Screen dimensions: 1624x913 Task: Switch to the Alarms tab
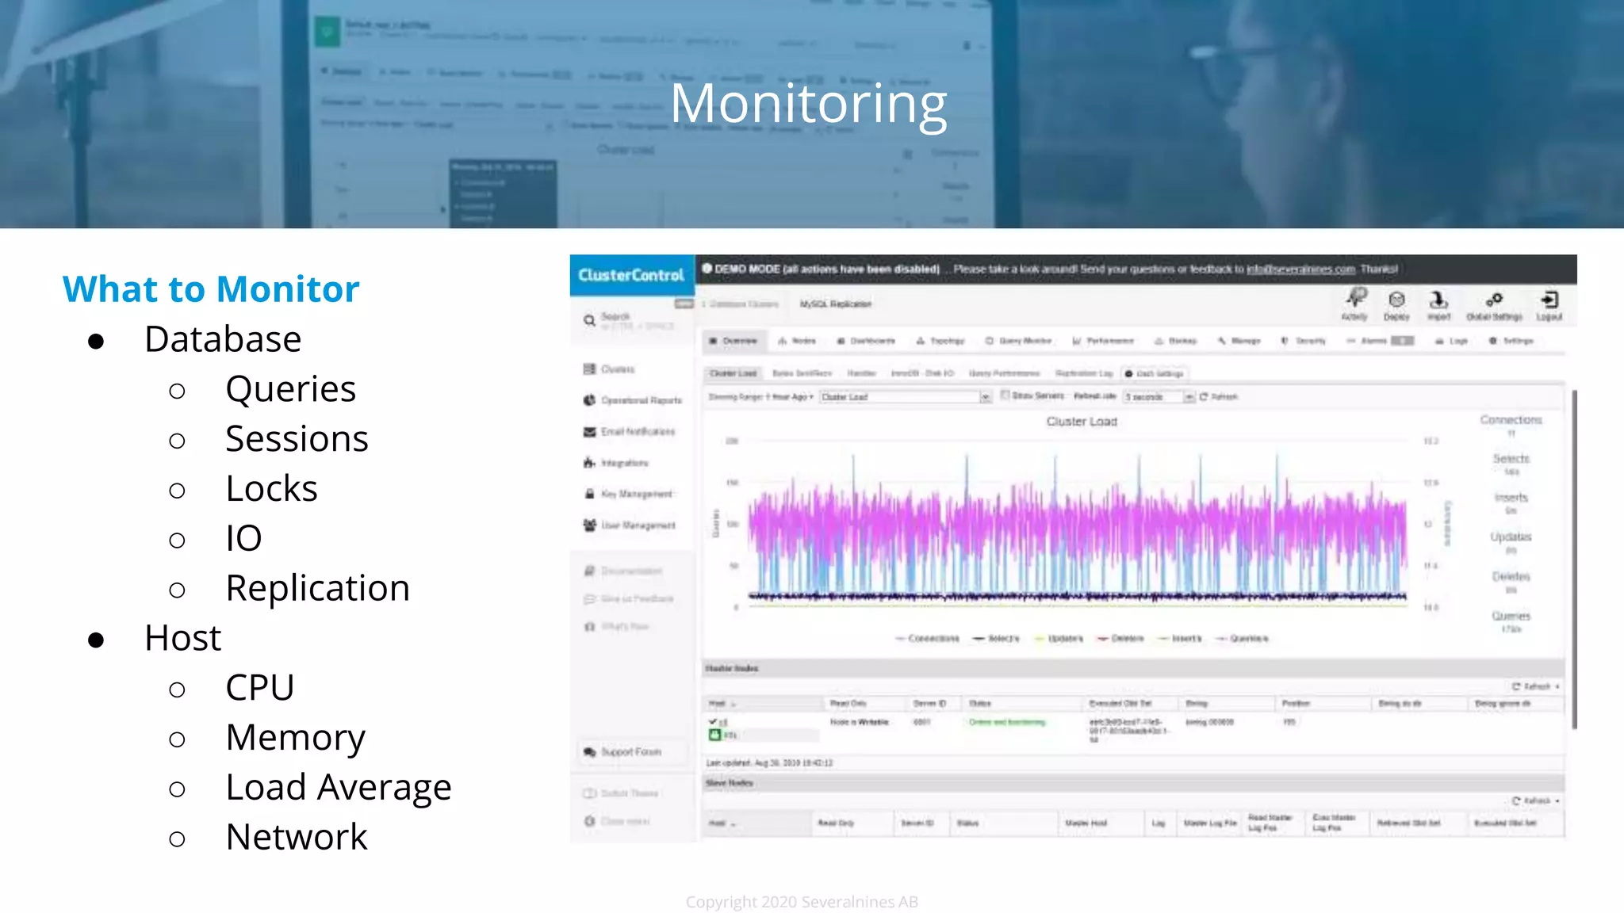[1381, 342]
